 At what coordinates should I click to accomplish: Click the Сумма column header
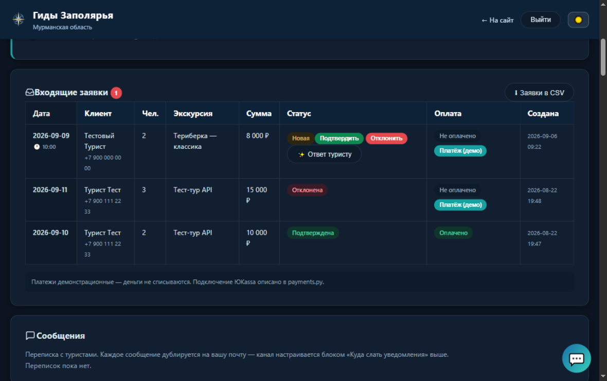(x=259, y=114)
